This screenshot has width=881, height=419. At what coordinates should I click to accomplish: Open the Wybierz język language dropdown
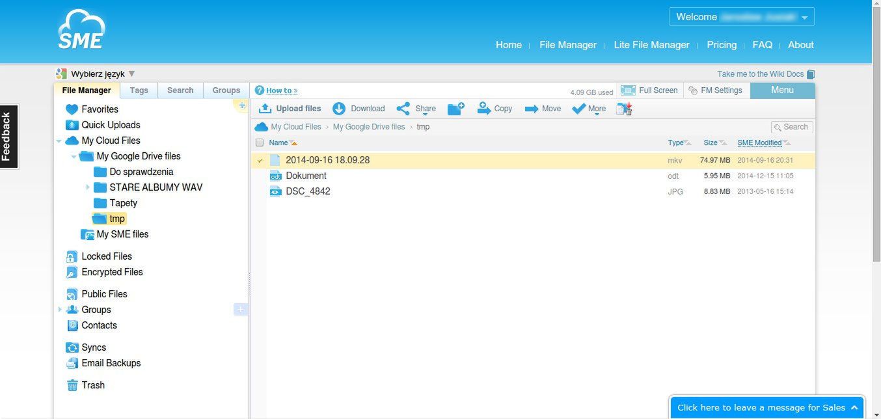[103, 74]
